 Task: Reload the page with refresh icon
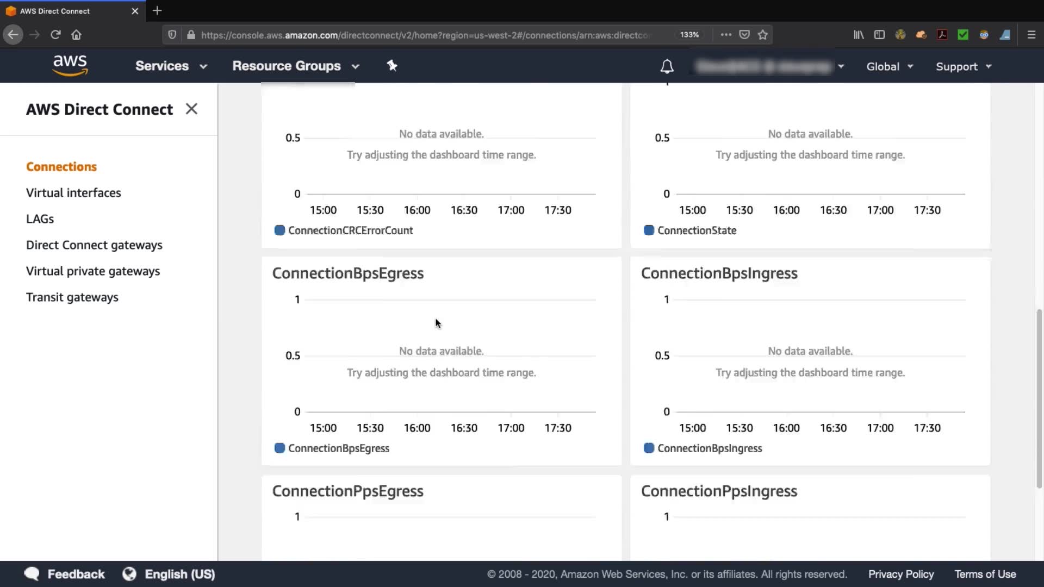pos(55,35)
